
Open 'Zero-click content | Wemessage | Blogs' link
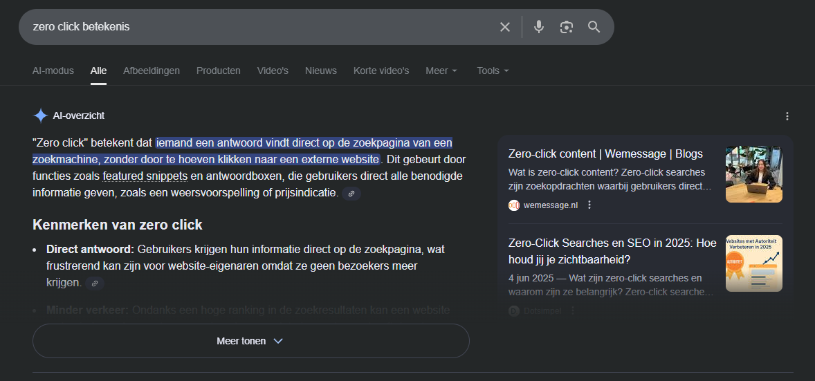605,154
